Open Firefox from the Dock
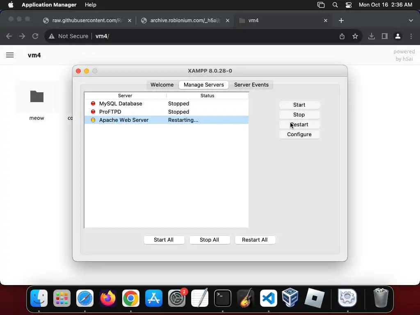Viewport: 420px width, 315px height. [x=108, y=298]
